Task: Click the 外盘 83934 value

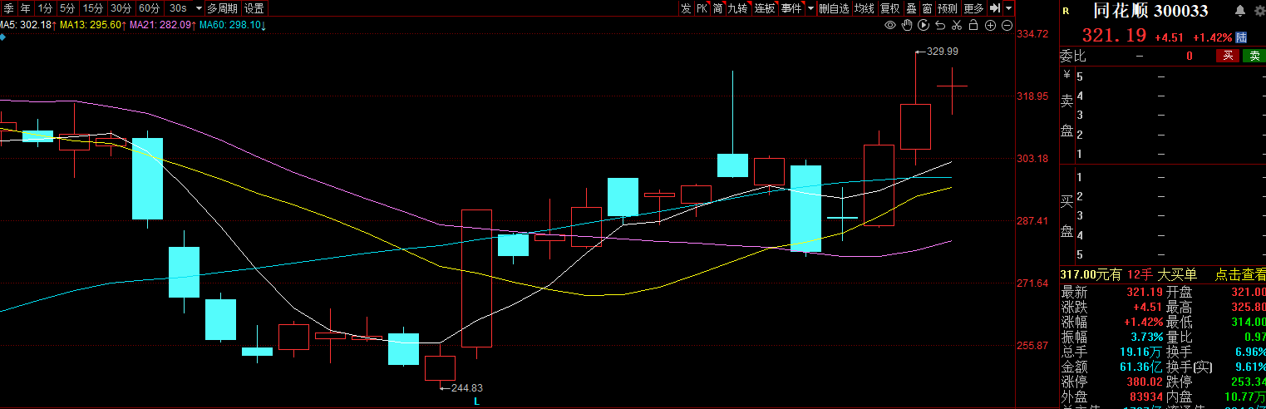Action: (x=1146, y=397)
